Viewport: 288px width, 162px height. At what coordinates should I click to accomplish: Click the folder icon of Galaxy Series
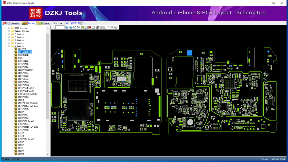click(x=12, y=31)
